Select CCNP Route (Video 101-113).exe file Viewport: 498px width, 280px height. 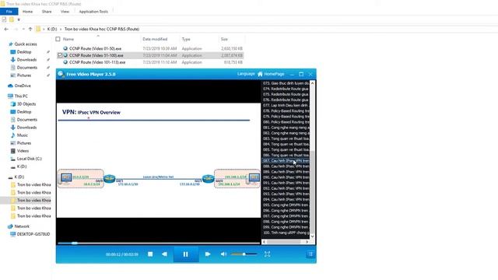click(x=97, y=62)
